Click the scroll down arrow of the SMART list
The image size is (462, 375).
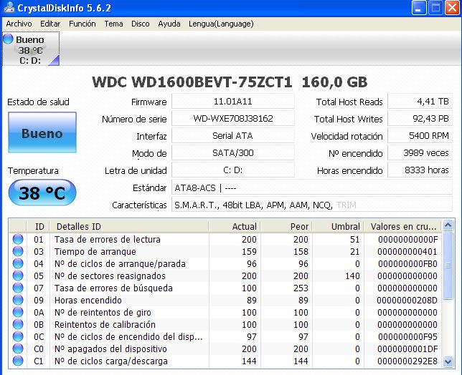(x=448, y=361)
